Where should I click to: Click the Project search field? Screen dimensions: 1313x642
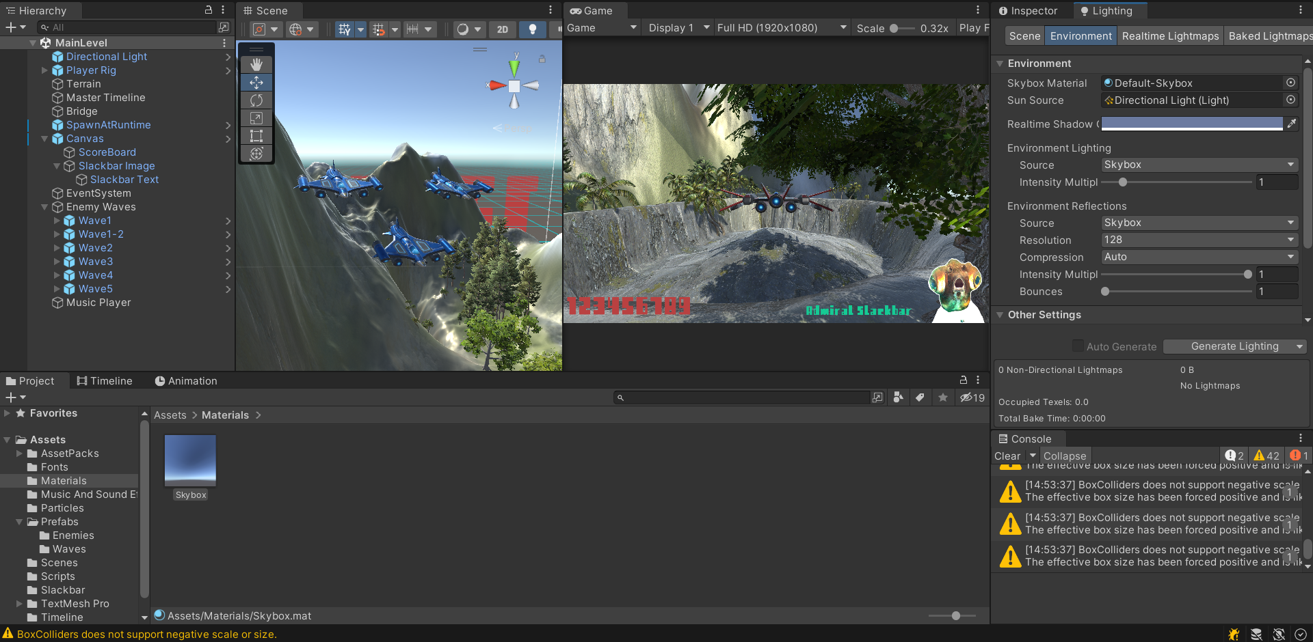point(743,397)
